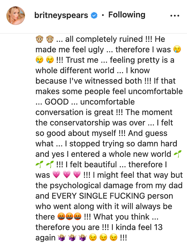Click the last winking face emoji
This screenshot has width=187, height=248.
coord(113,237)
